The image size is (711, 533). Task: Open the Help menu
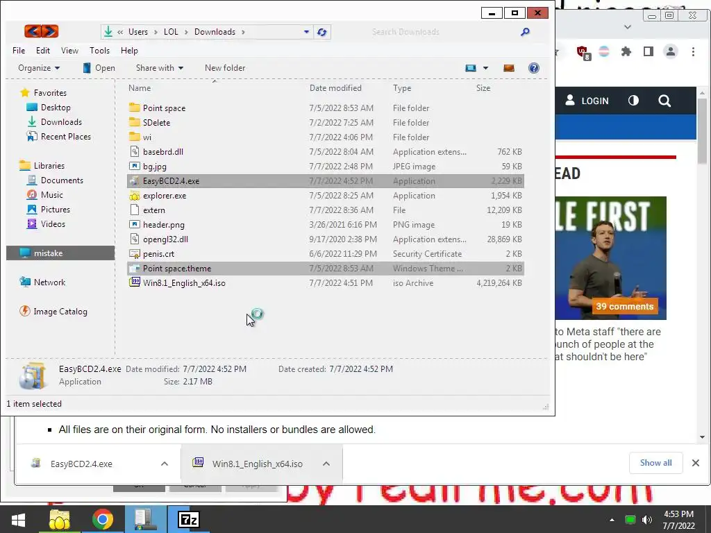pyautogui.click(x=129, y=50)
